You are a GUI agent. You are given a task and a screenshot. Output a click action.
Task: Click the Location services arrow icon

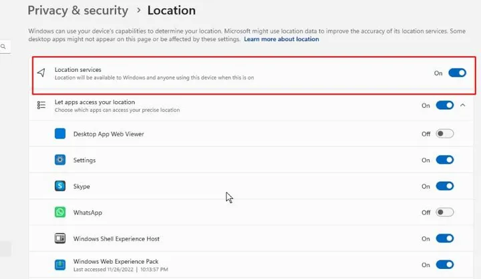click(41, 73)
